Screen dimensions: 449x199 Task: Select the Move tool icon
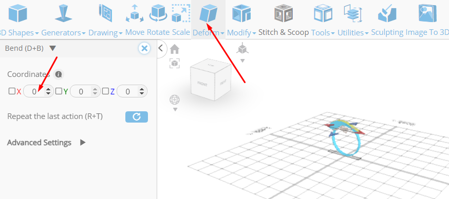135,13
